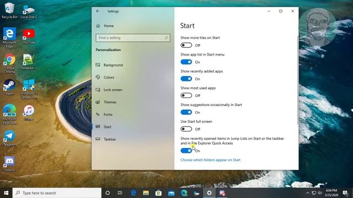Enable Use Start full screen
The width and height of the screenshot is (353, 198).
186,129
